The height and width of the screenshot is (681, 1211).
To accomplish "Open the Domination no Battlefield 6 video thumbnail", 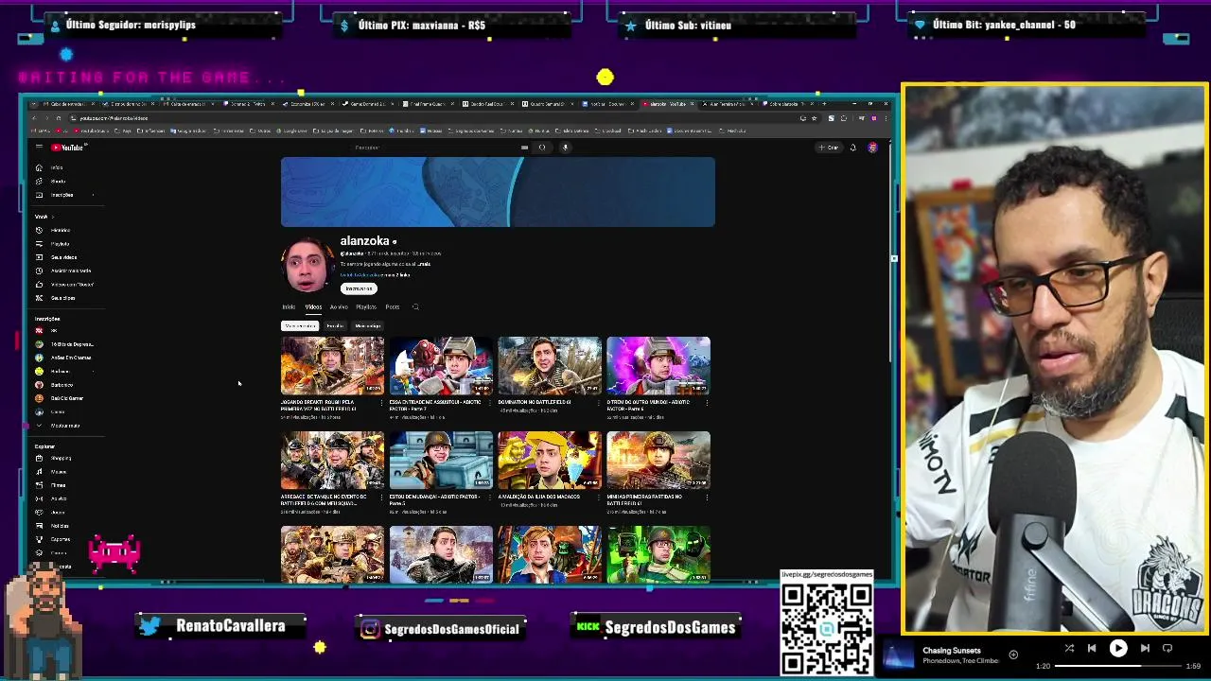I will click(x=550, y=365).
